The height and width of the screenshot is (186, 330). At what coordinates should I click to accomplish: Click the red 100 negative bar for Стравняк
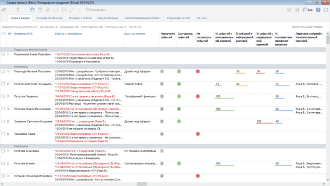[x=264, y=122]
